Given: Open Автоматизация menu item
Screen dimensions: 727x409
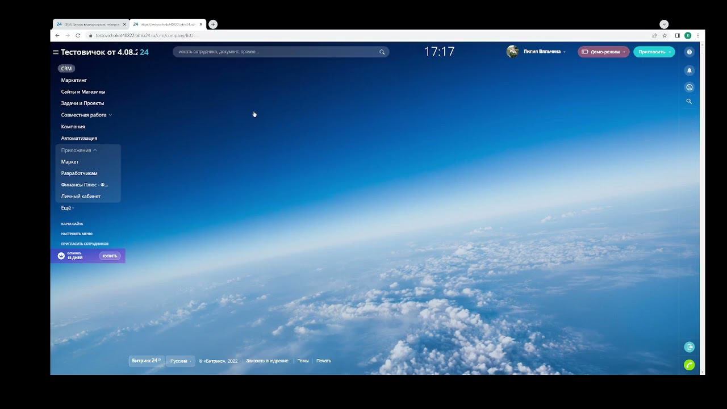Looking at the screenshot, I should coord(79,138).
